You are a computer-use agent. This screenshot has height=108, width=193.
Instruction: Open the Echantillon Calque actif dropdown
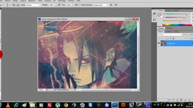click(x=101, y=5)
